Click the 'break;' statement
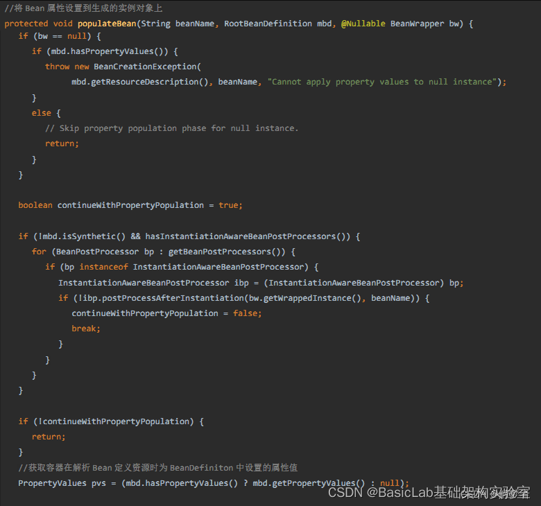Screen dimensions: 541x506 pos(86,329)
